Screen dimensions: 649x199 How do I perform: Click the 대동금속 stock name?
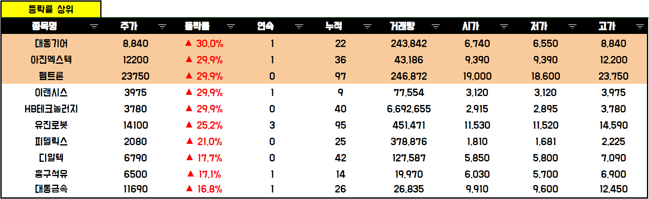tap(51, 189)
